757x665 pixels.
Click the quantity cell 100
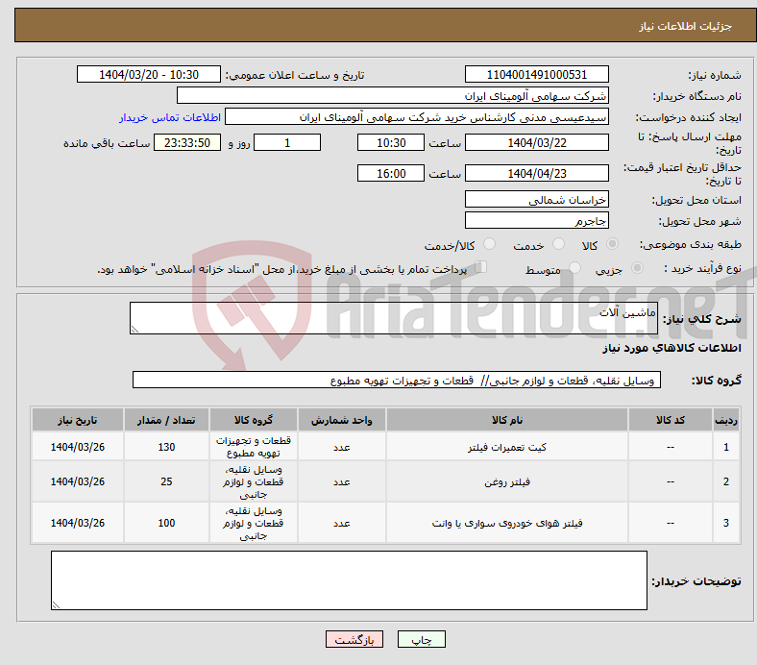pos(166,523)
